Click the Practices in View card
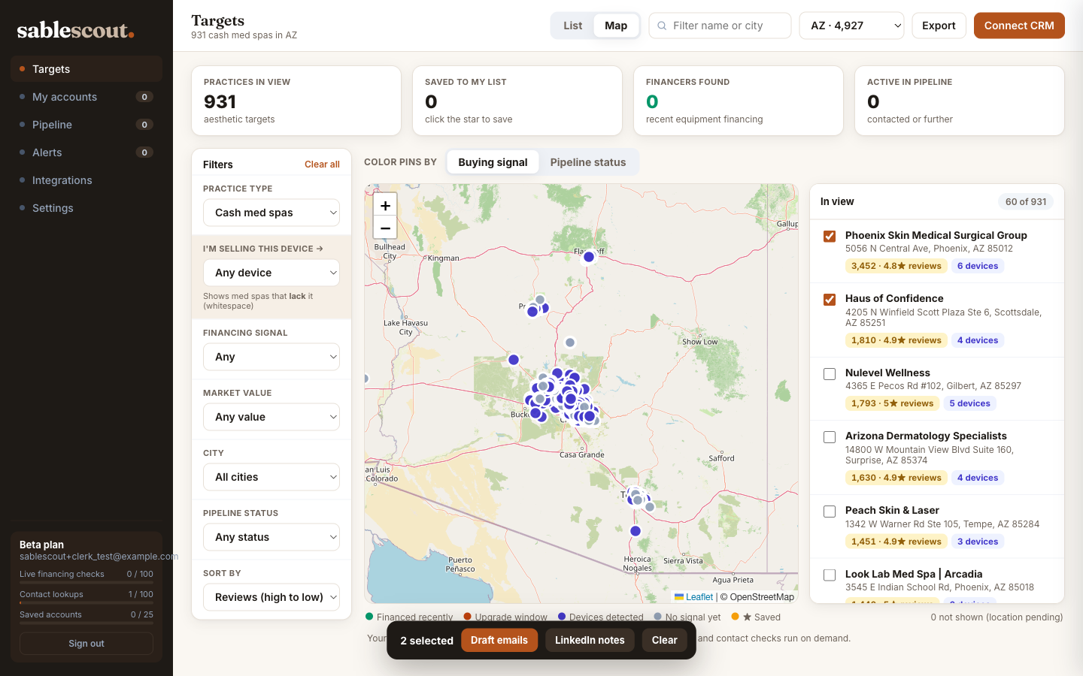The height and width of the screenshot is (676, 1083). tap(296, 101)
